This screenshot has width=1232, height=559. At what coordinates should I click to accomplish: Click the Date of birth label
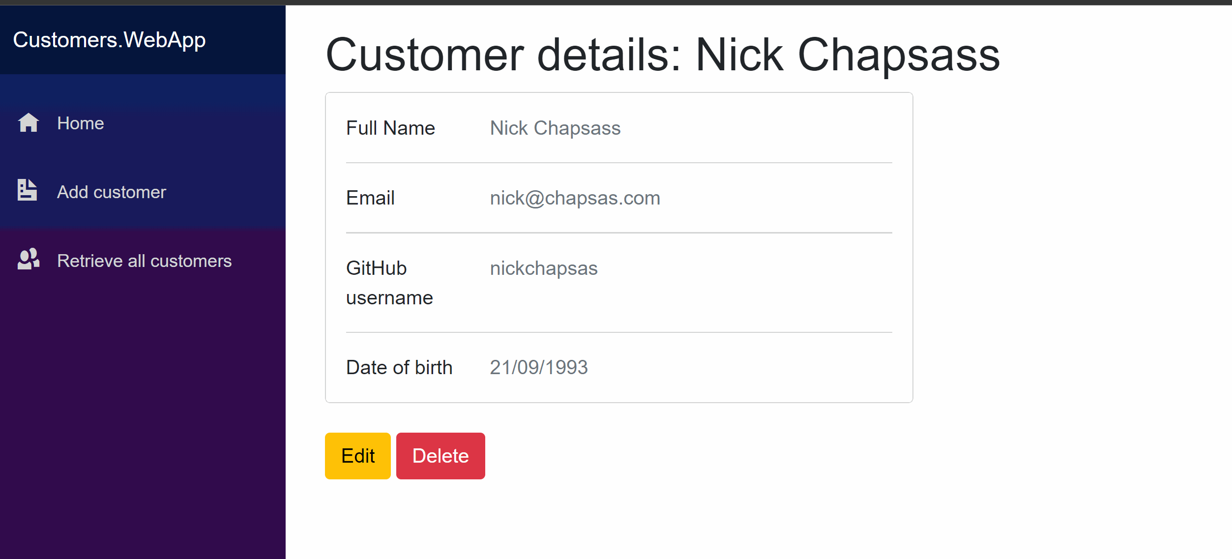(399, 368)
